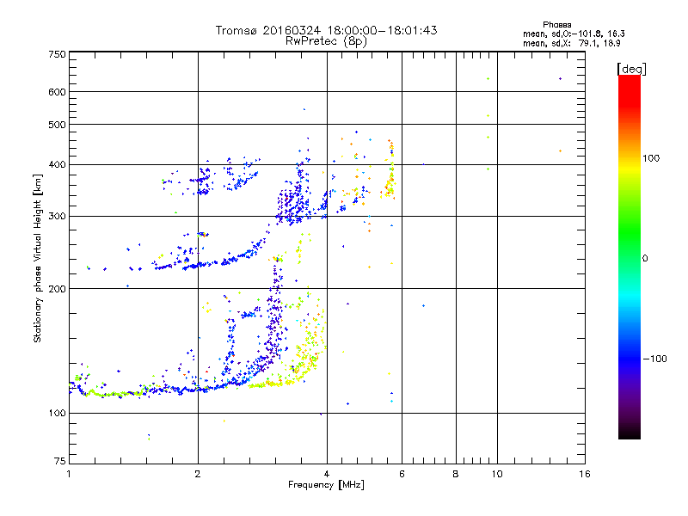688x516 pixels.
Task: Click the y-axis tick label '500'
Action: 57,125
